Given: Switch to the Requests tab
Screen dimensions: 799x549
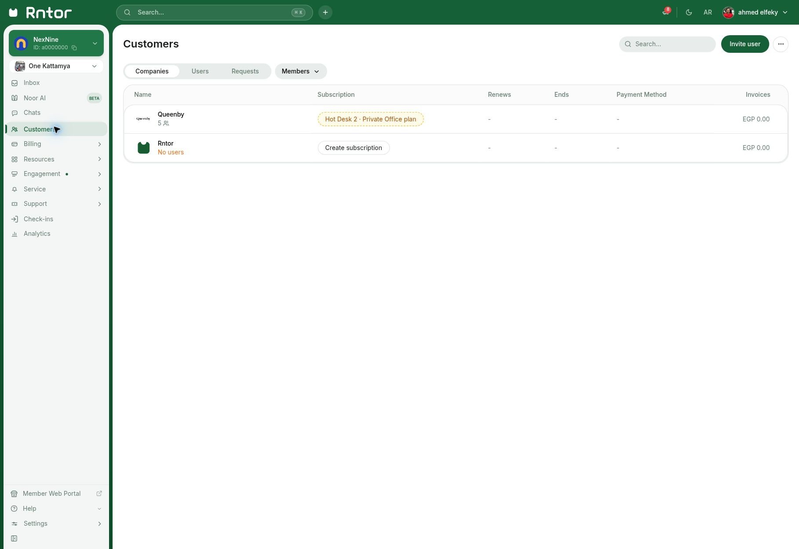Looking at the screenshot, I should (245, 71).
